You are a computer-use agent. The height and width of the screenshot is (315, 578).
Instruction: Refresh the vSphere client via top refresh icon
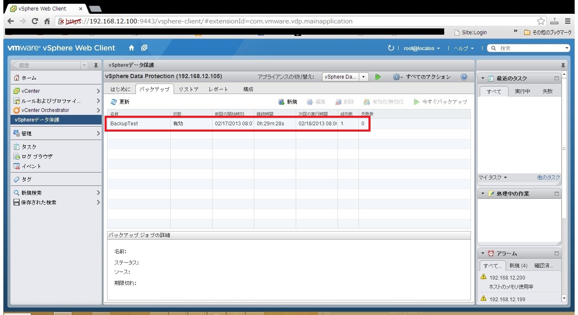coord(391,48)
